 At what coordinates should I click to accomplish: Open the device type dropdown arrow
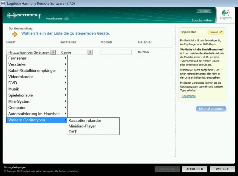[53, 52]
